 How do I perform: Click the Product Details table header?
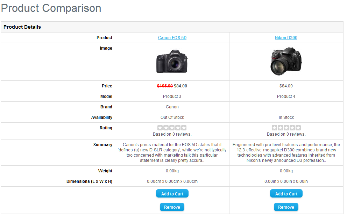pos(22,27)
